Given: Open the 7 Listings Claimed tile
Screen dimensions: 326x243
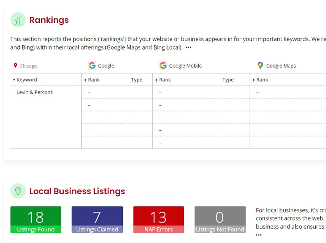Looking at the screenshot, I should (97, 219).
